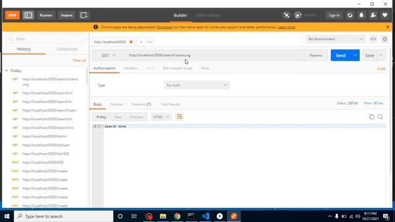Open Chrome from the taskbar
Image resolution: width=395 pixels, height=222 pixels.
click(x=177, y=216)
